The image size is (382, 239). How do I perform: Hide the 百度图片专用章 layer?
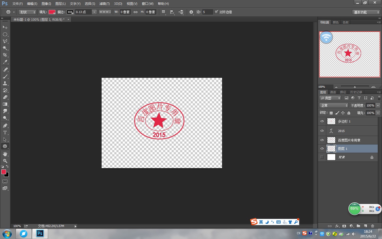322,140
